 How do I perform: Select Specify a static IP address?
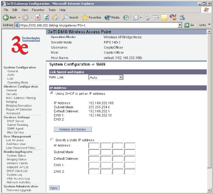(x=52, y=140)
